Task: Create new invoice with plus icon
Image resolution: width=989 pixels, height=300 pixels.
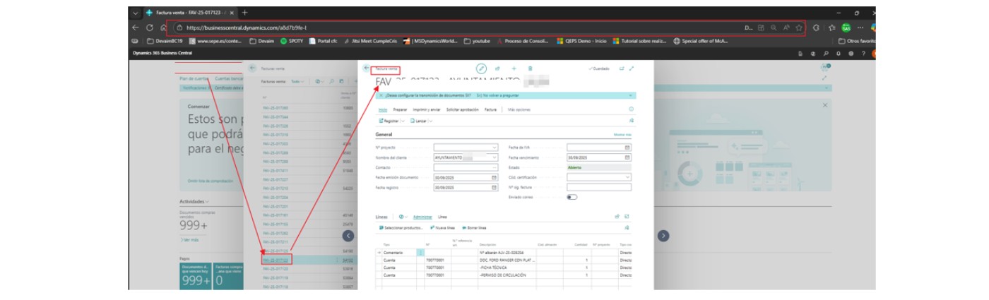Action: (x=514, y=68)
